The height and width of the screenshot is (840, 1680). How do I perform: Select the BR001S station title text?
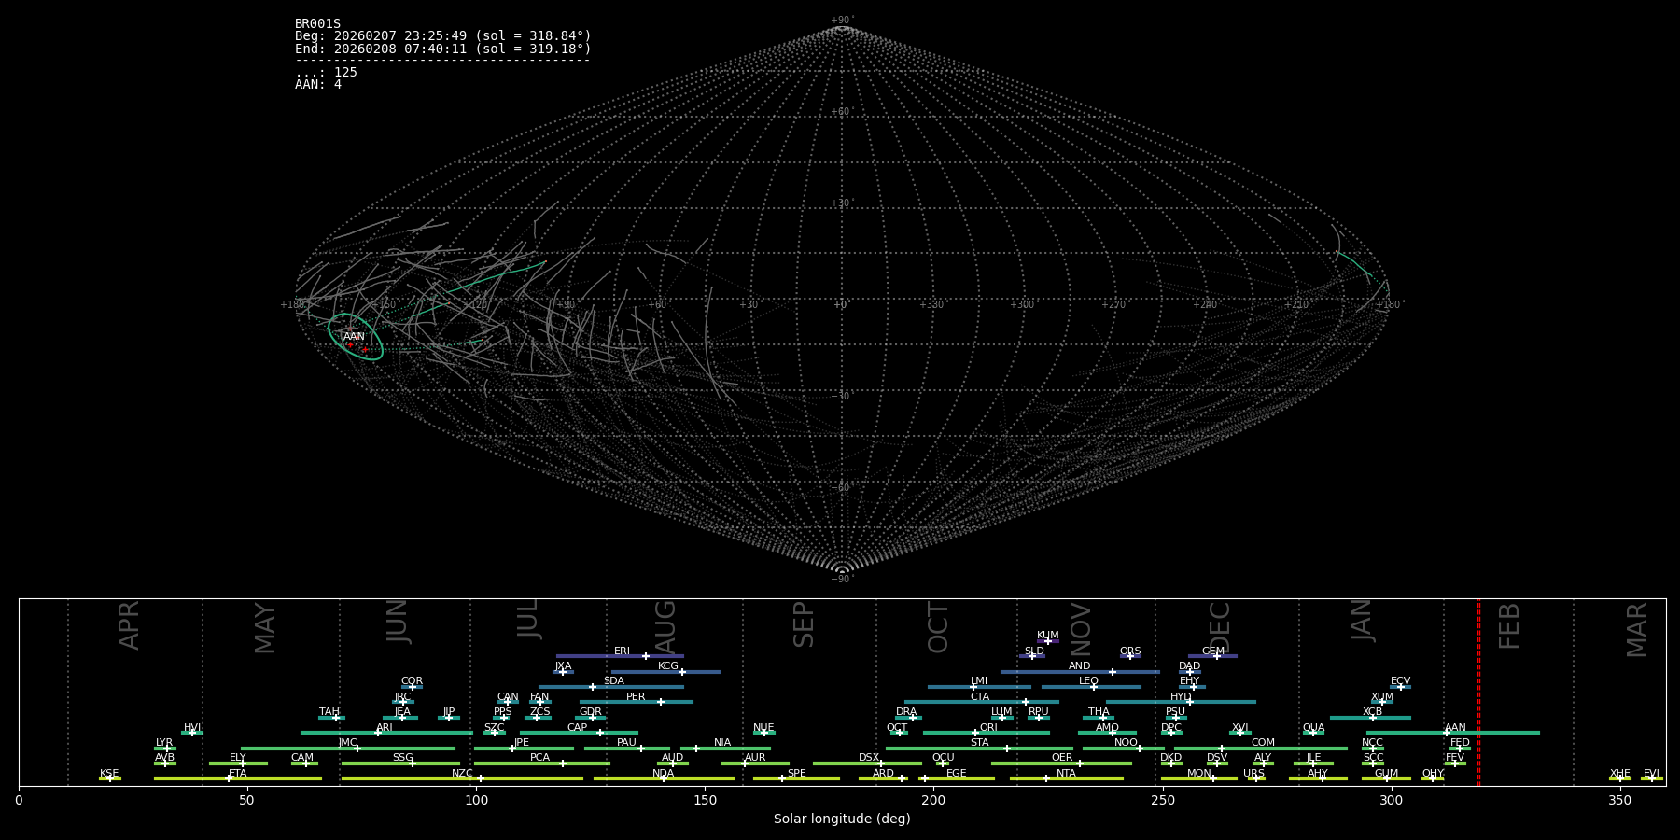coord(317,24)
